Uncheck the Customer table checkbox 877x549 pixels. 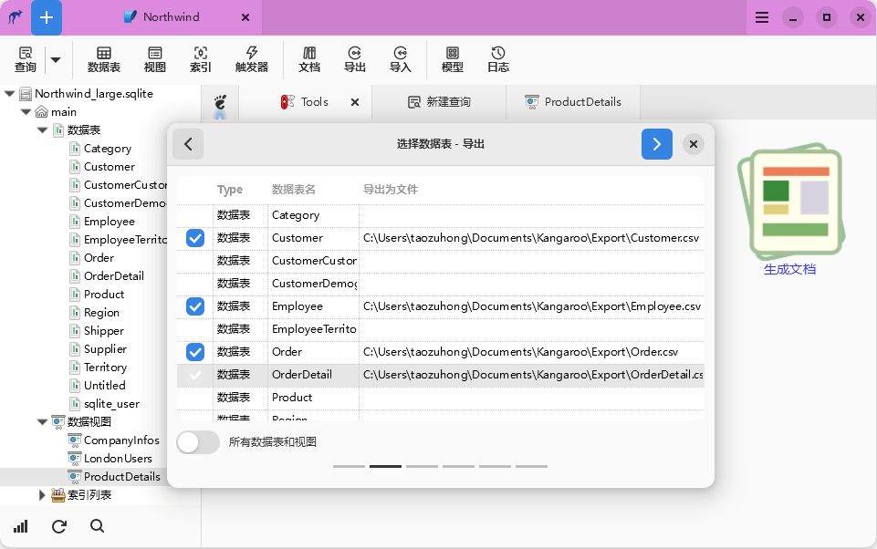point(195,238)
